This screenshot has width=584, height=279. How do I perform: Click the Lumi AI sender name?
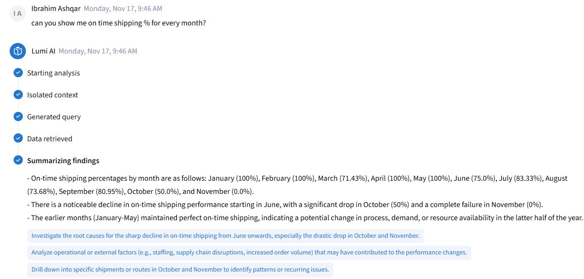click(x=43, y=51)
